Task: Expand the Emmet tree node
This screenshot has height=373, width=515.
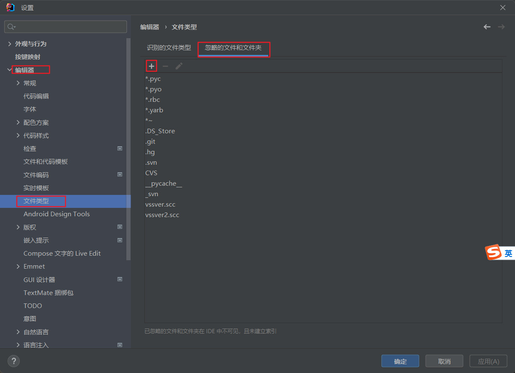Action: point(18,266)
